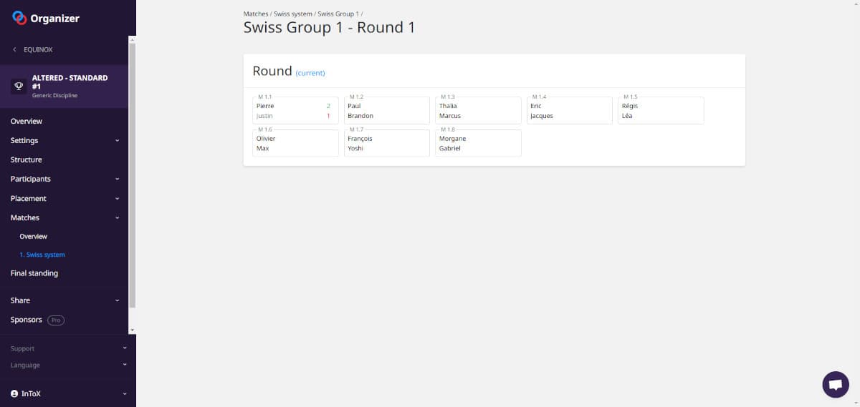Expand the Placement submenu arrow
860x407 pixels.
click(x=118, y=199)
